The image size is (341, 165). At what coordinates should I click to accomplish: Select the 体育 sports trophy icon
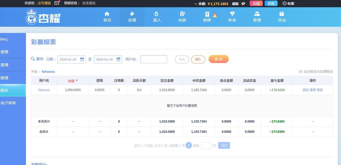[232, 14]
